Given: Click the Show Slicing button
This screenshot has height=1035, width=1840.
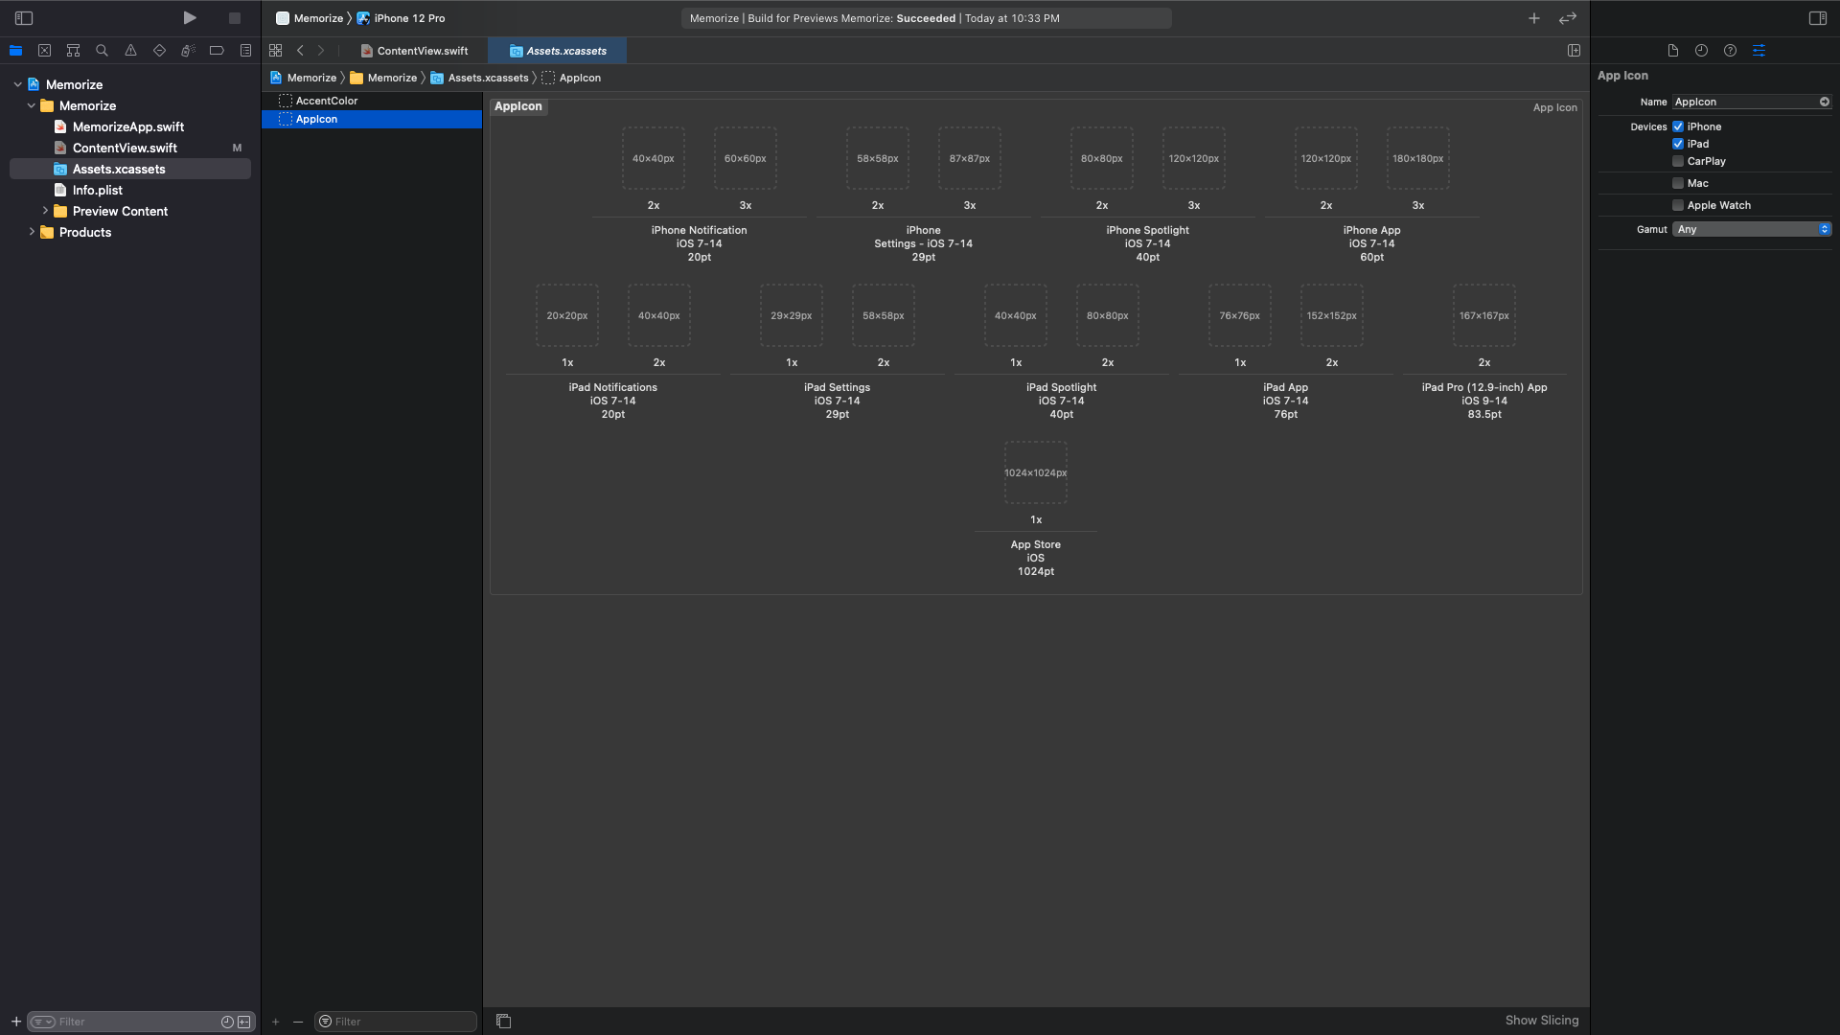Looking at the screenshot, I should (x=1541, y=1020).
